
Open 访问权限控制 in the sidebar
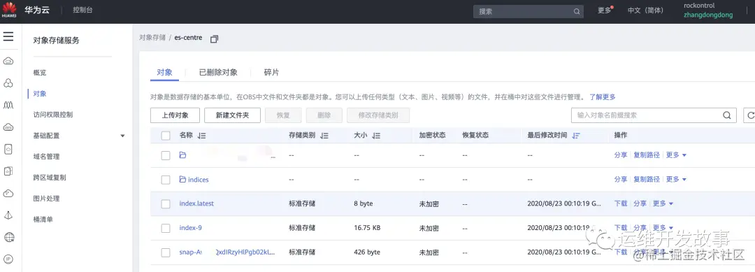(x=53, y=115)
